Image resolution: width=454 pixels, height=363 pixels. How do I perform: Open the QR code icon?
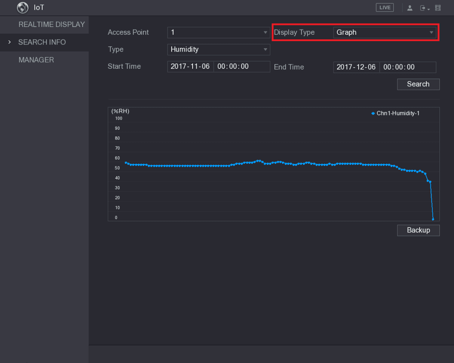coord(438,7)
